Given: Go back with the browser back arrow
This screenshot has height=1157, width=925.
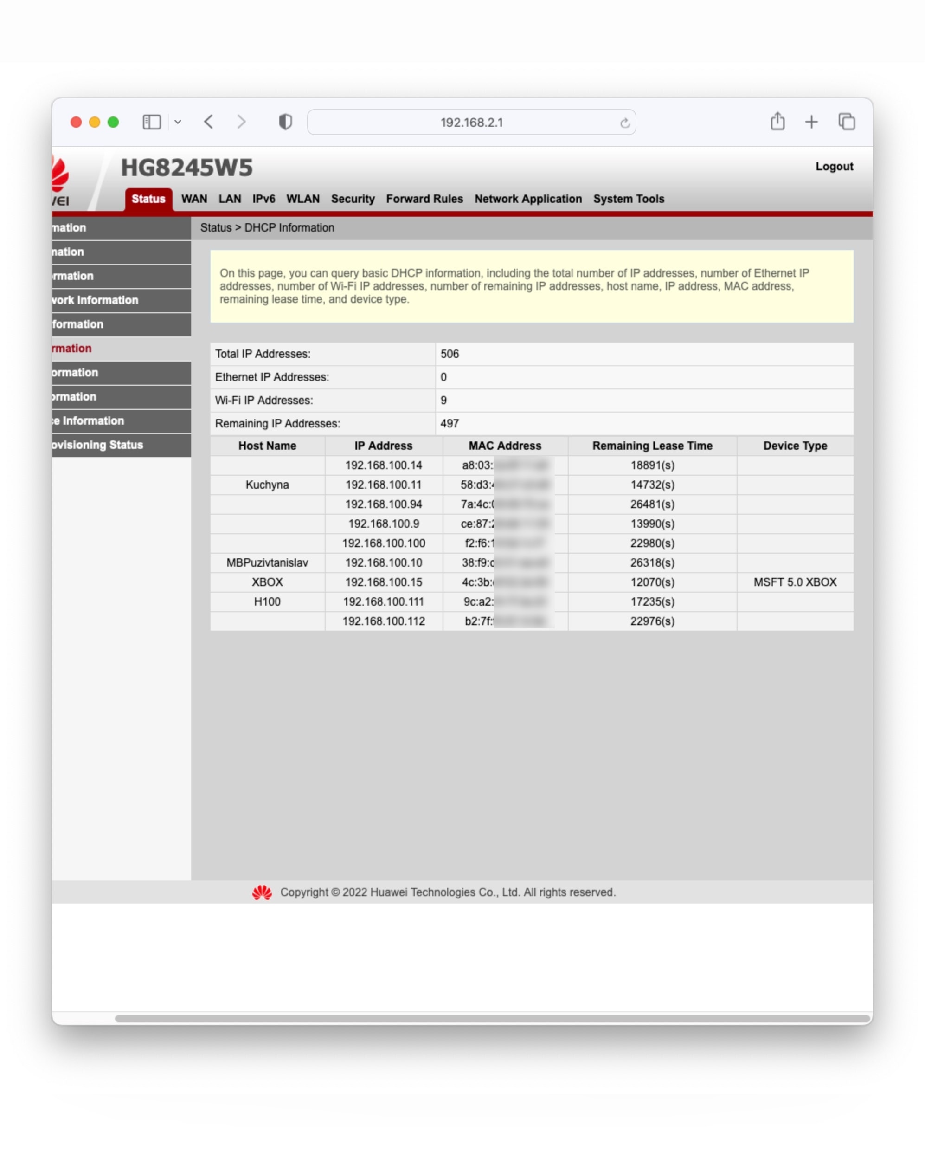Looking at the screenshot, I should point(209,122).
